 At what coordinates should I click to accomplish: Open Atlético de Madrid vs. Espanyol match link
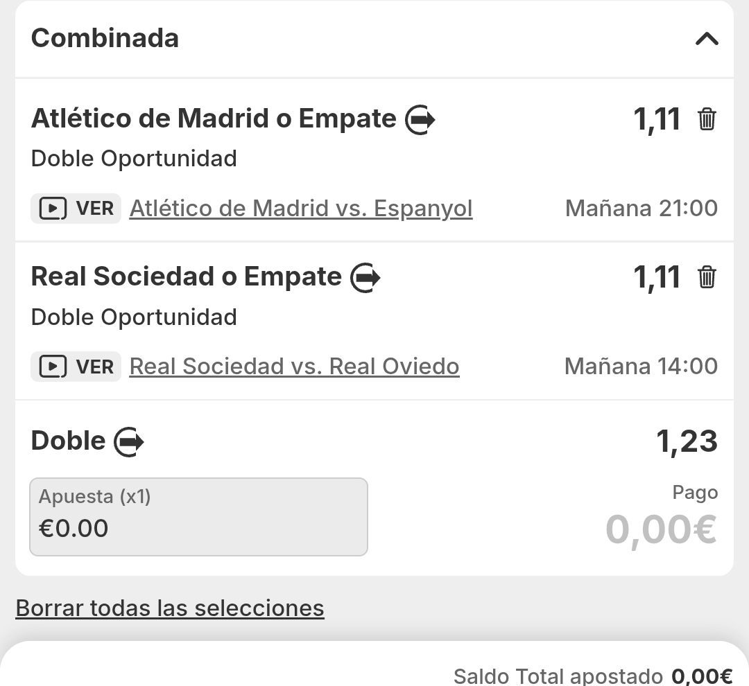point(301,209)
